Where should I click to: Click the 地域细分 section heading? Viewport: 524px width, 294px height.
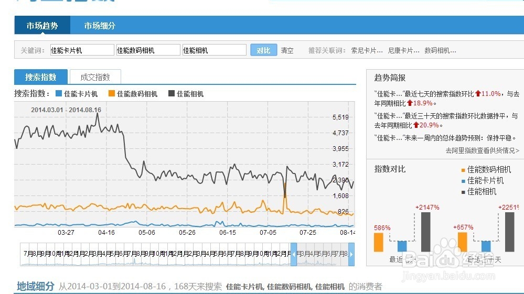pos(36,286)
